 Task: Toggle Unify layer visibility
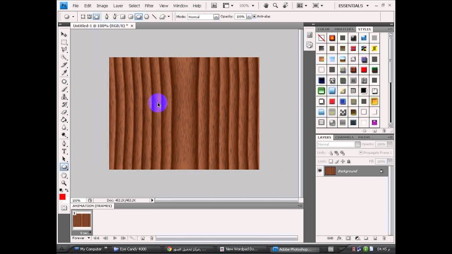(337, 153)
